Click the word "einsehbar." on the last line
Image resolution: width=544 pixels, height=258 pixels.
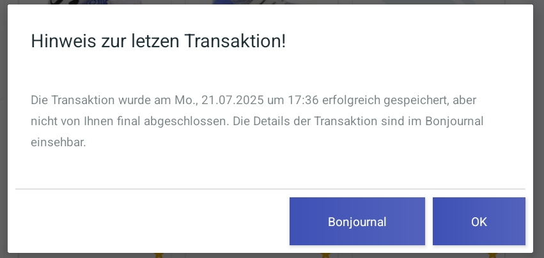pyautogui.click(x=58, y=142)
